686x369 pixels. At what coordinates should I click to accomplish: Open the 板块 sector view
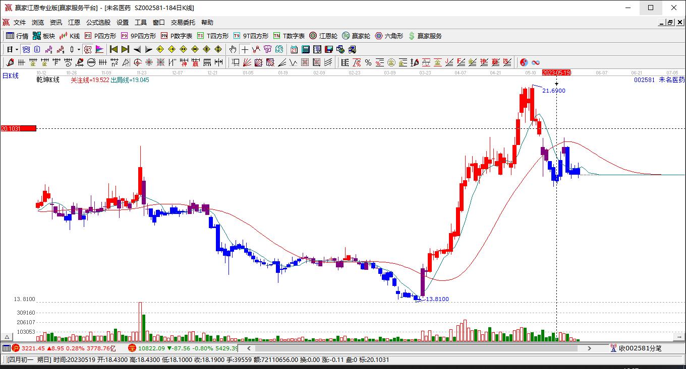[x=44, y=36]
